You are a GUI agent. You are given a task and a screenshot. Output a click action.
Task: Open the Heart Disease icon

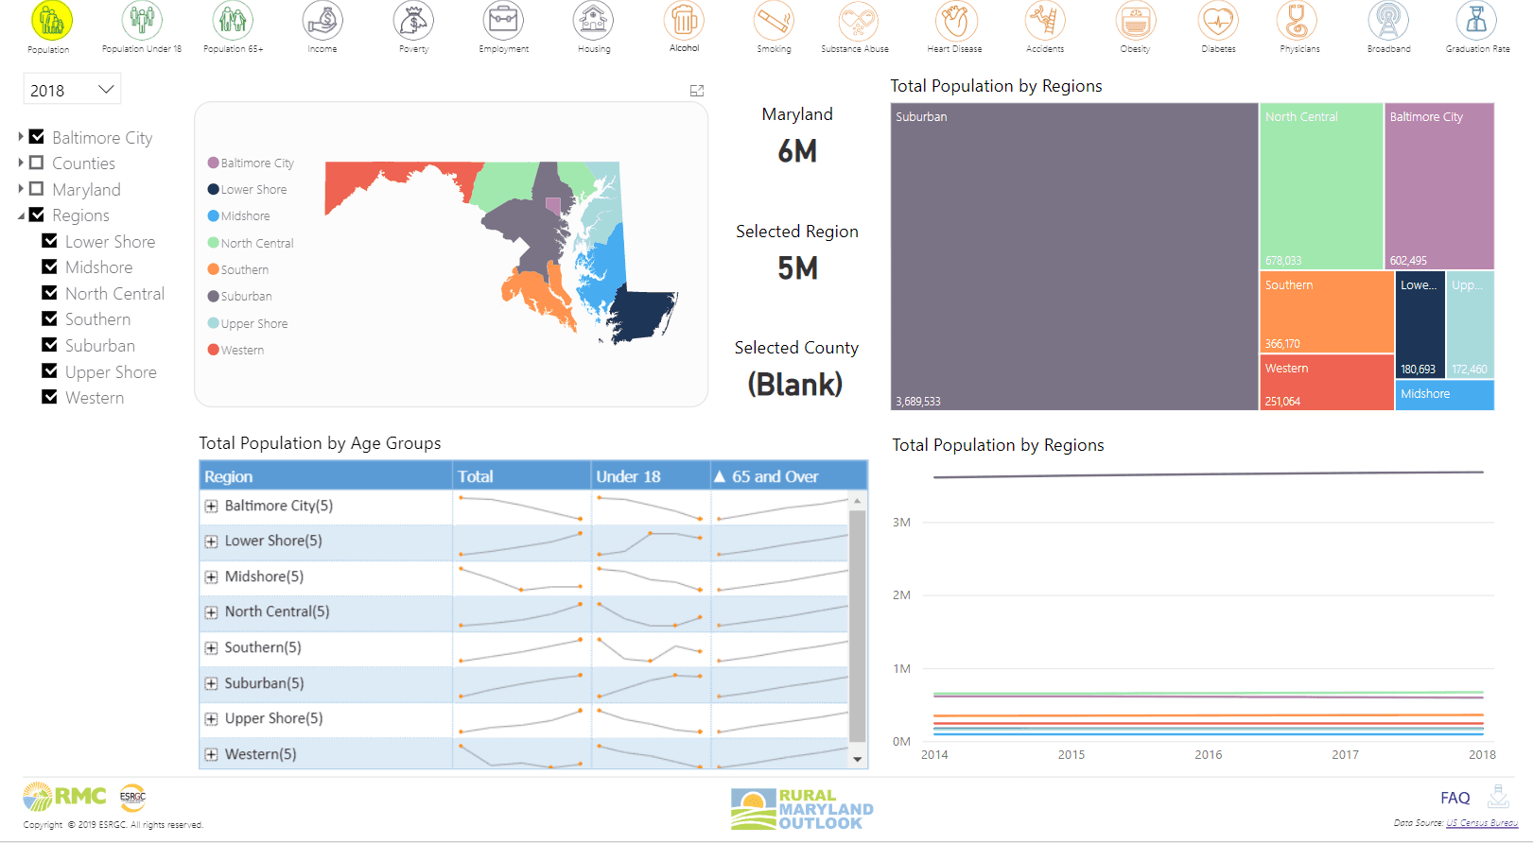[x=956, y=20]
